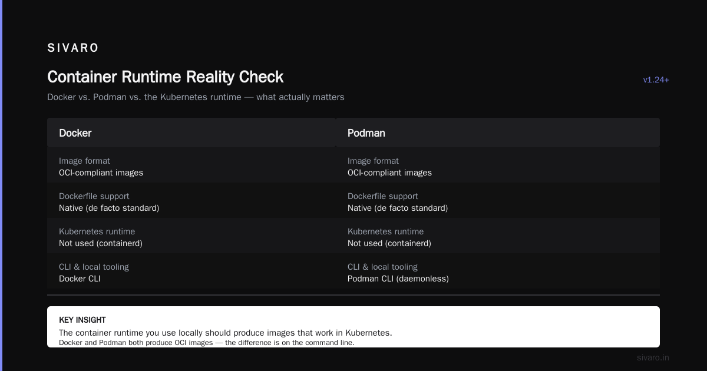This screenshot has width=707, height=371.
Task: Select Not used (containerd) in Docker column
Action: click(x=101, y=243)
